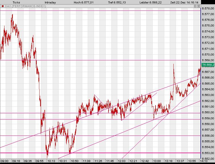
Task: Click the 6.559,00 price axis label
Action: point(208,118)
